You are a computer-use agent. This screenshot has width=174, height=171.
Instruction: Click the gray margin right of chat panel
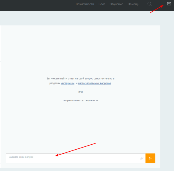pyautogui.click(x=167, y=87)
